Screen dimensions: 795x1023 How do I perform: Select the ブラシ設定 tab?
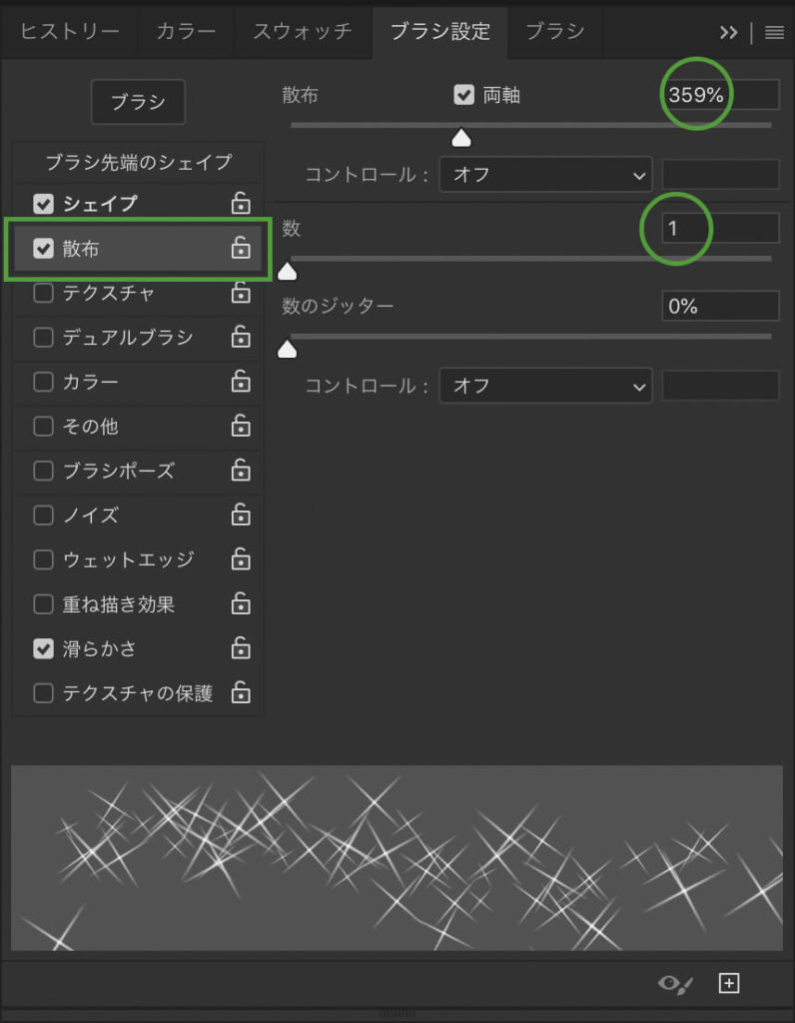tap(440, 31)
